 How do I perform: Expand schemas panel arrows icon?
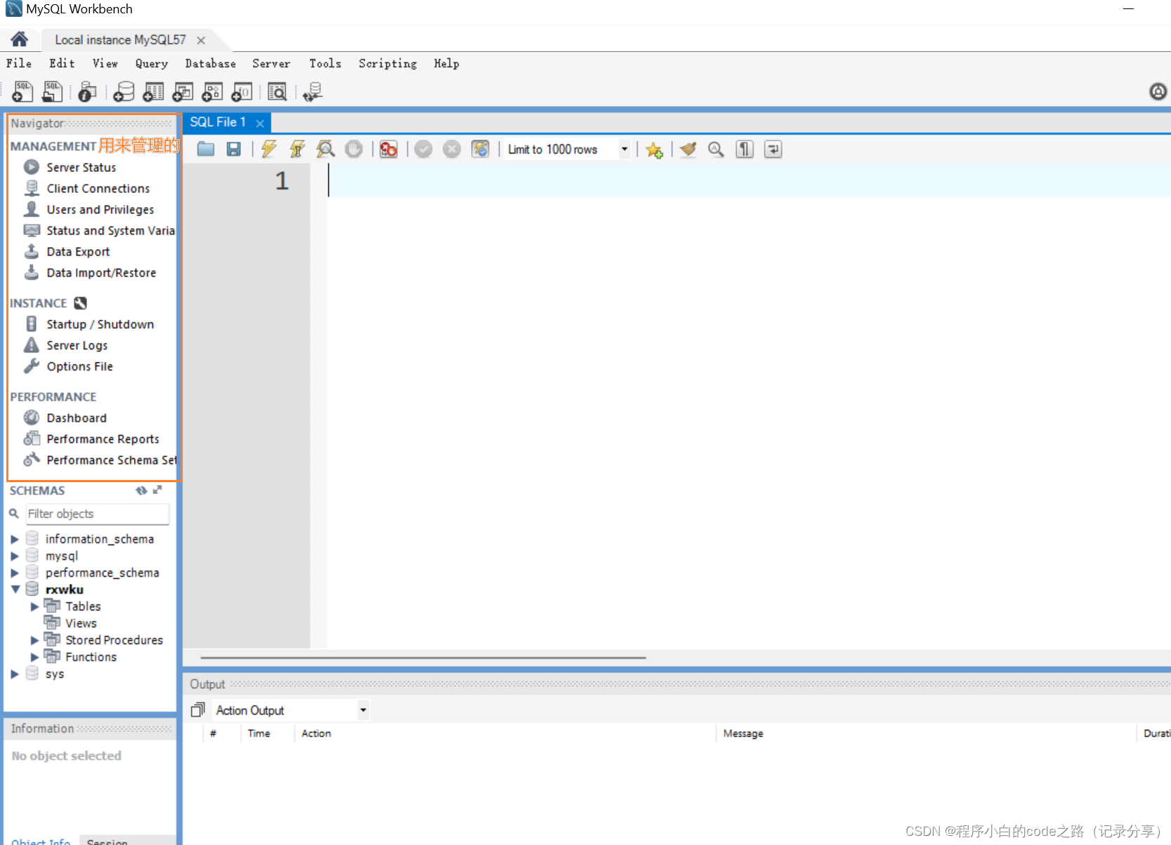(157, 490)
